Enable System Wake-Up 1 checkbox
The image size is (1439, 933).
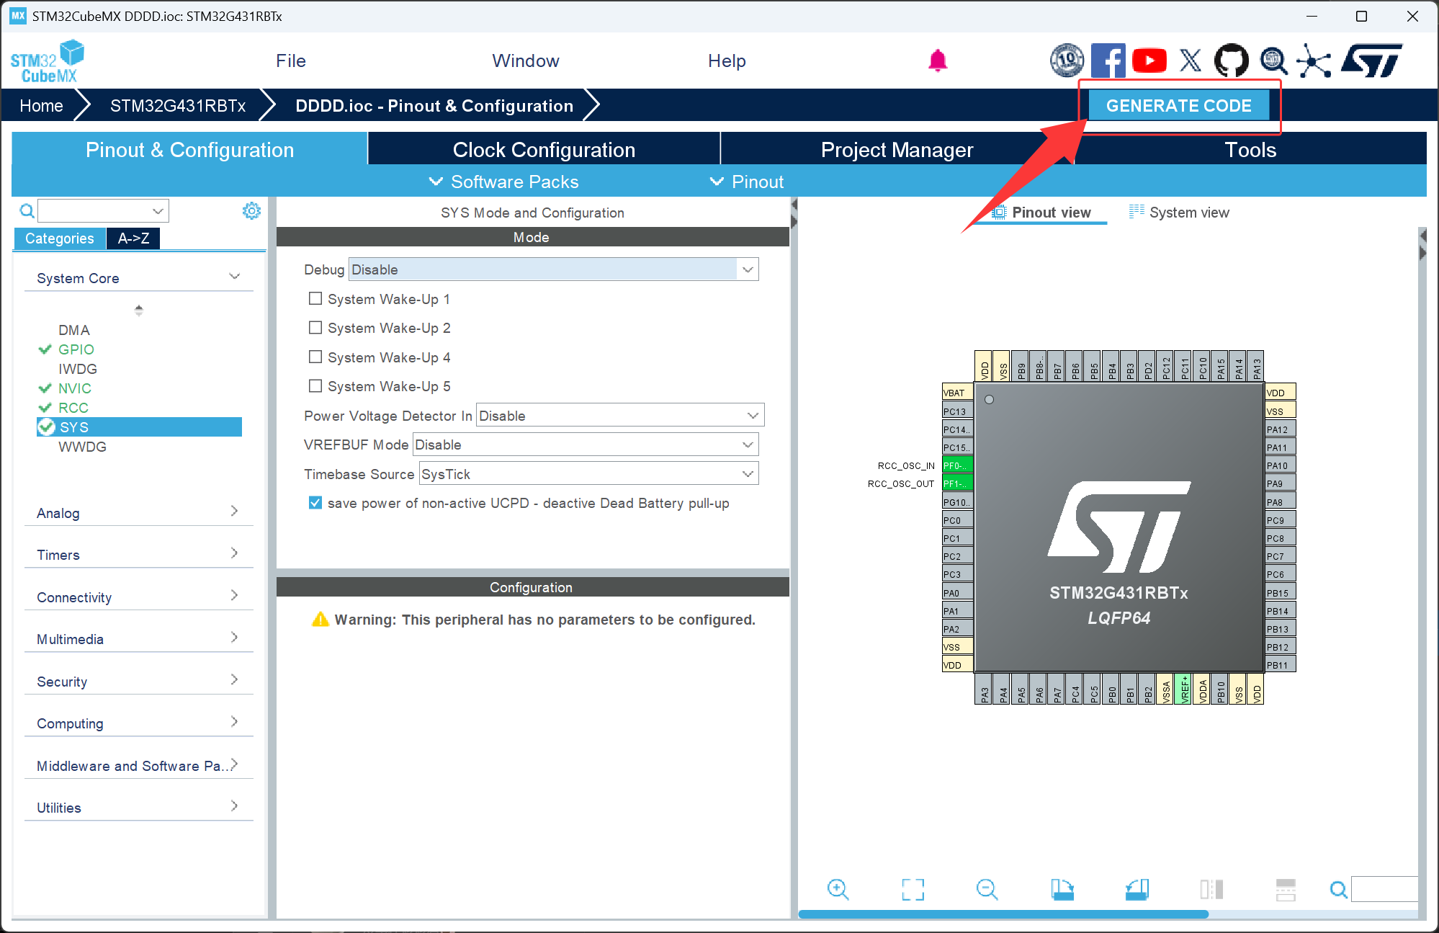point(315,298)
